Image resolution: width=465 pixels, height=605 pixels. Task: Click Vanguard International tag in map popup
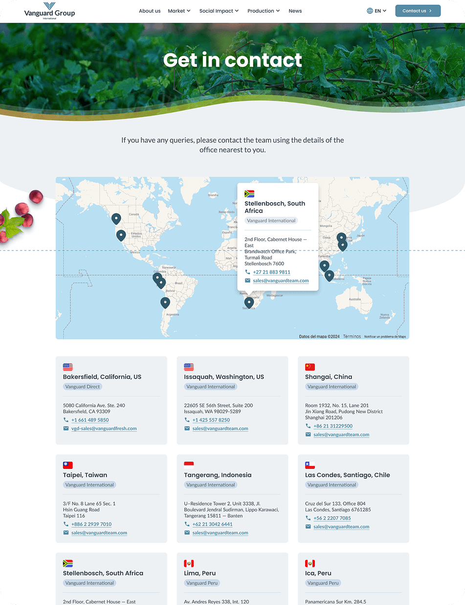point(271,221)
